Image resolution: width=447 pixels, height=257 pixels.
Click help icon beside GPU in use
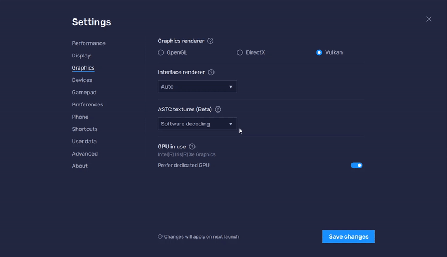[x=192, y=147]
